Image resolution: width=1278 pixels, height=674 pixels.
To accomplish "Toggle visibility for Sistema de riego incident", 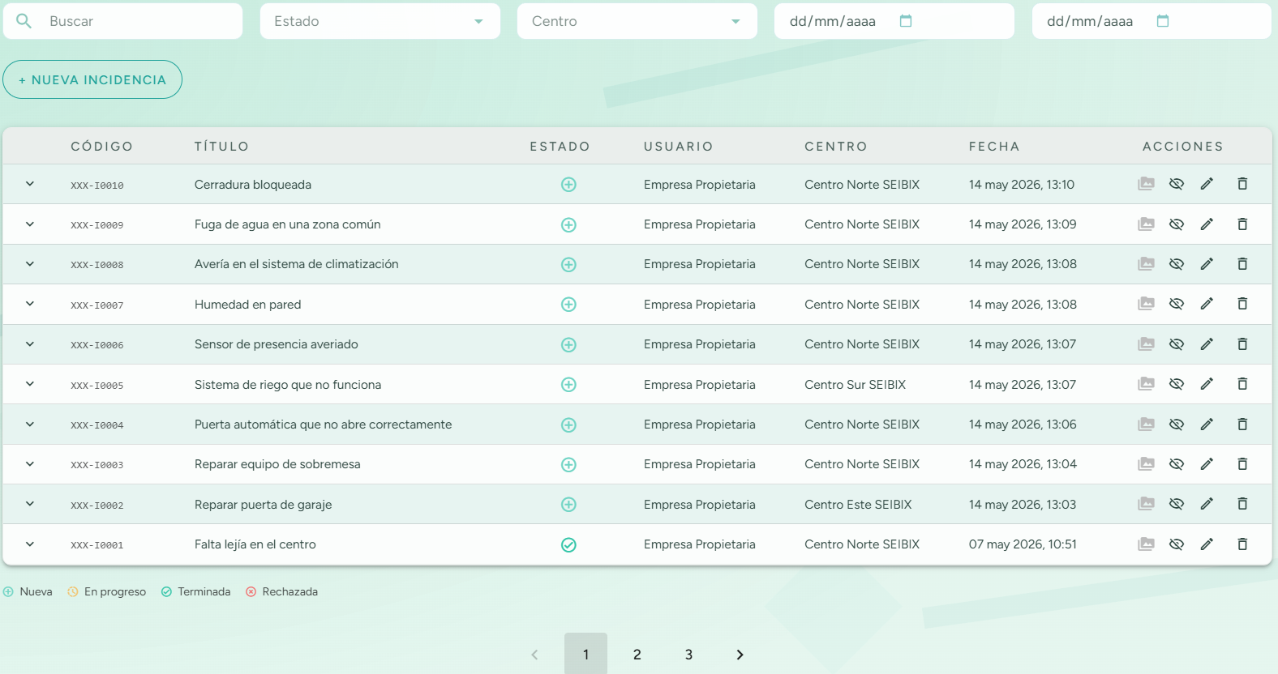I will click(1176, 384).
